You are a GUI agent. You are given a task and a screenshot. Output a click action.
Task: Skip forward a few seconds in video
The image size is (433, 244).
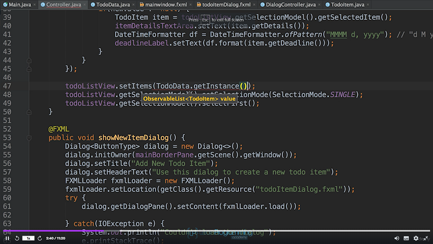[39, 238]
